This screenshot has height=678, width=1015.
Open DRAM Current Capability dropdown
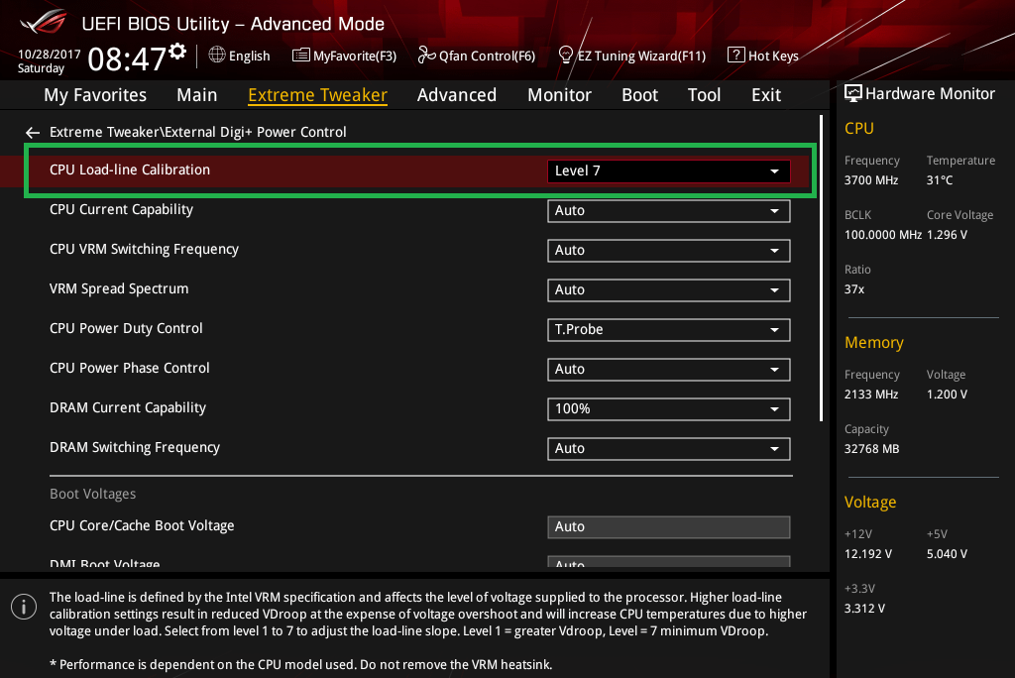click(x=669, y=409)
